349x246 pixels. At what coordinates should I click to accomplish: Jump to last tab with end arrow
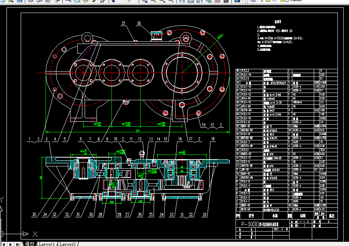point(18,244)
